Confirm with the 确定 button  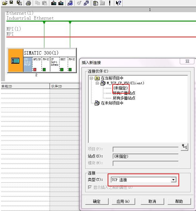(97, 201)
